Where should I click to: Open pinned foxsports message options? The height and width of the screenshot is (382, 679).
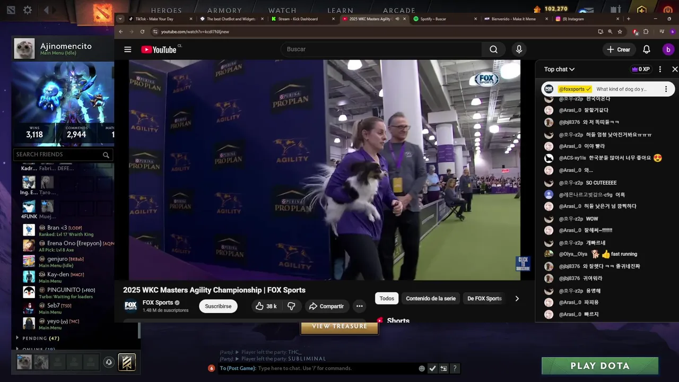point(666,89)
